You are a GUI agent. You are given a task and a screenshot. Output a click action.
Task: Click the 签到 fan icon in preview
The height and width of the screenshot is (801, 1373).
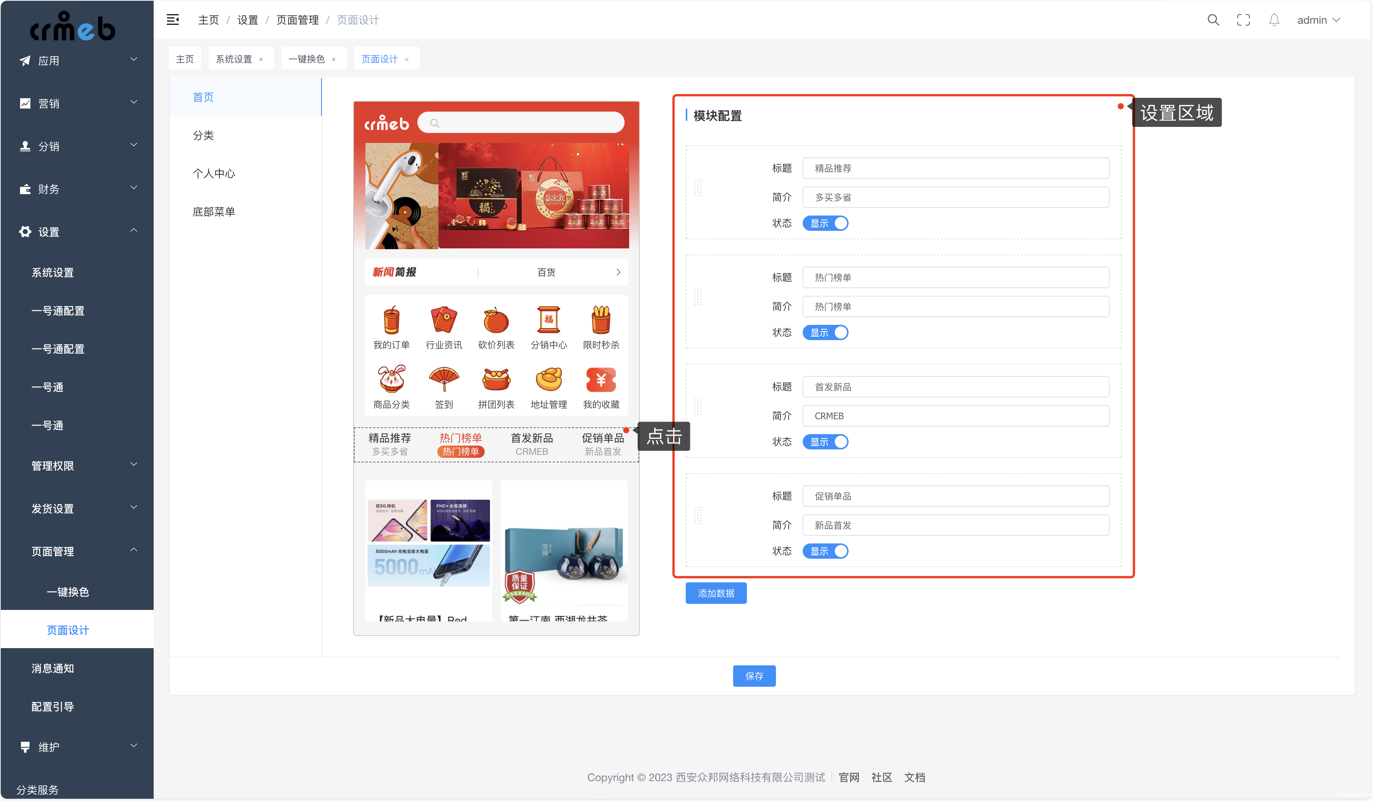[x=443, y=379]
